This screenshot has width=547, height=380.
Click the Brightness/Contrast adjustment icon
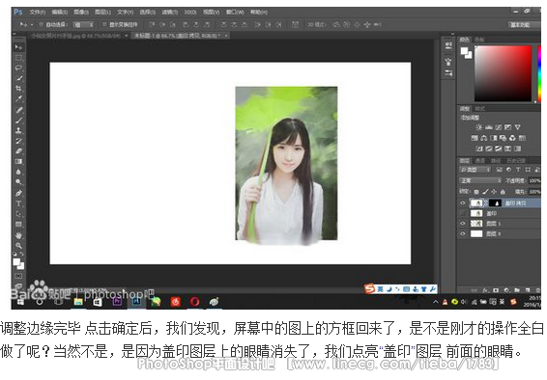tap(479, 127)
